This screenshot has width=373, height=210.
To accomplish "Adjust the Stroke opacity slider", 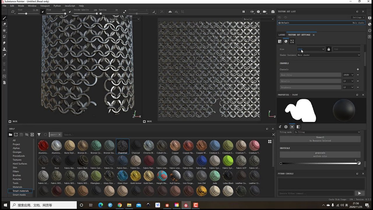I will click(x=85, y=14).
